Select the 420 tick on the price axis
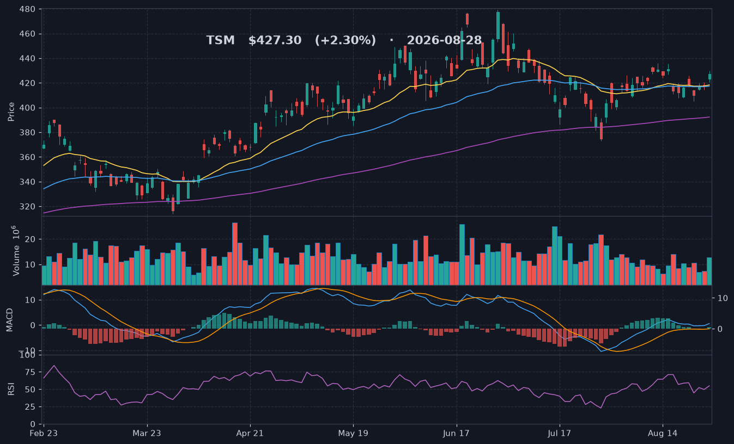 coord(27,83)
